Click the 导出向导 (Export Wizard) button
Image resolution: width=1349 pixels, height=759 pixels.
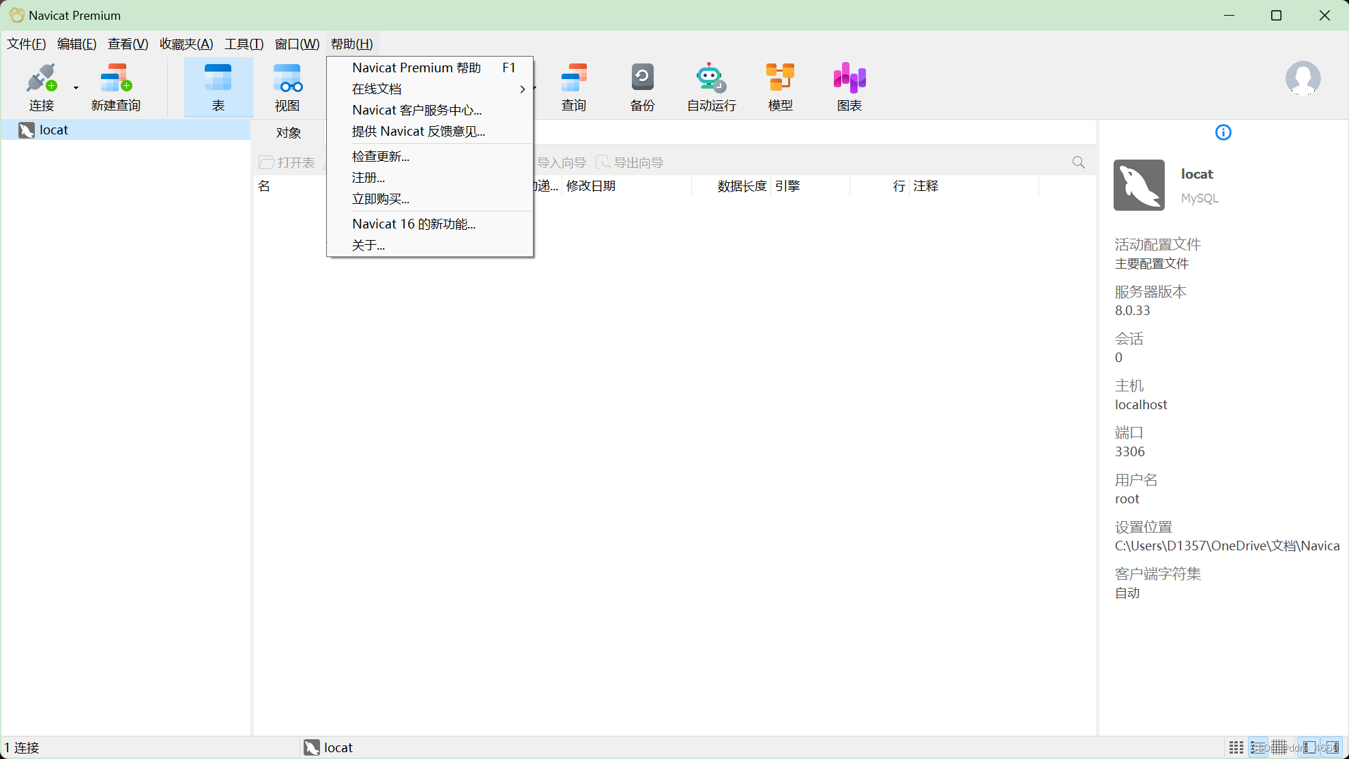630,162
